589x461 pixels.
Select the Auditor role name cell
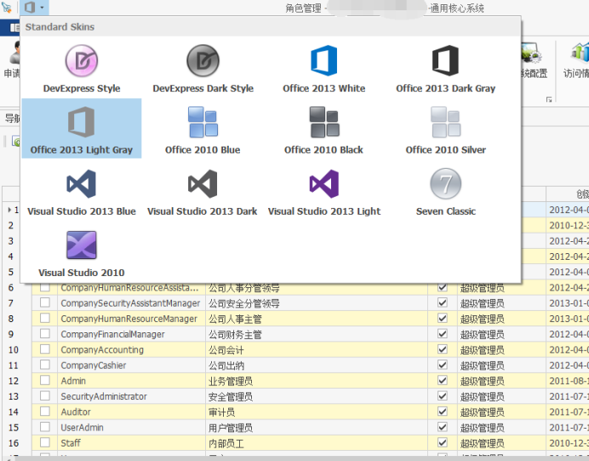coord(131,412)
